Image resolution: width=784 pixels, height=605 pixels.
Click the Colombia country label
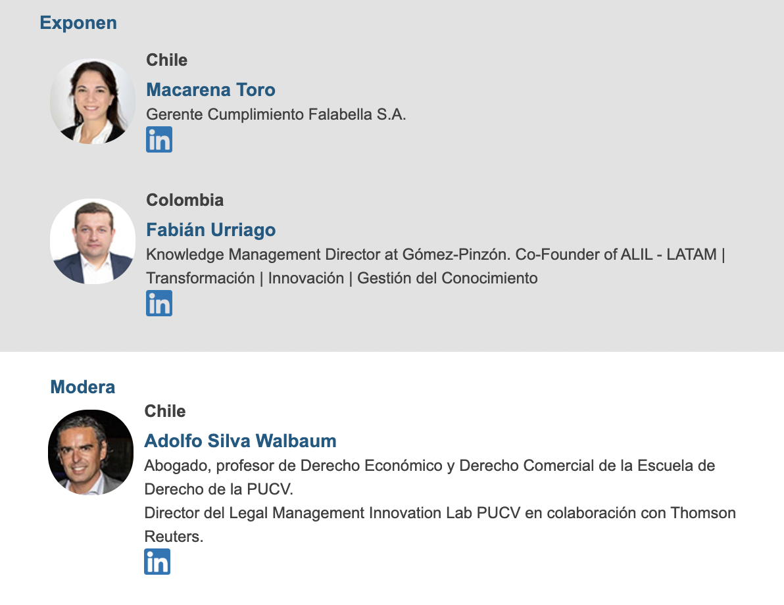[185, 200]
